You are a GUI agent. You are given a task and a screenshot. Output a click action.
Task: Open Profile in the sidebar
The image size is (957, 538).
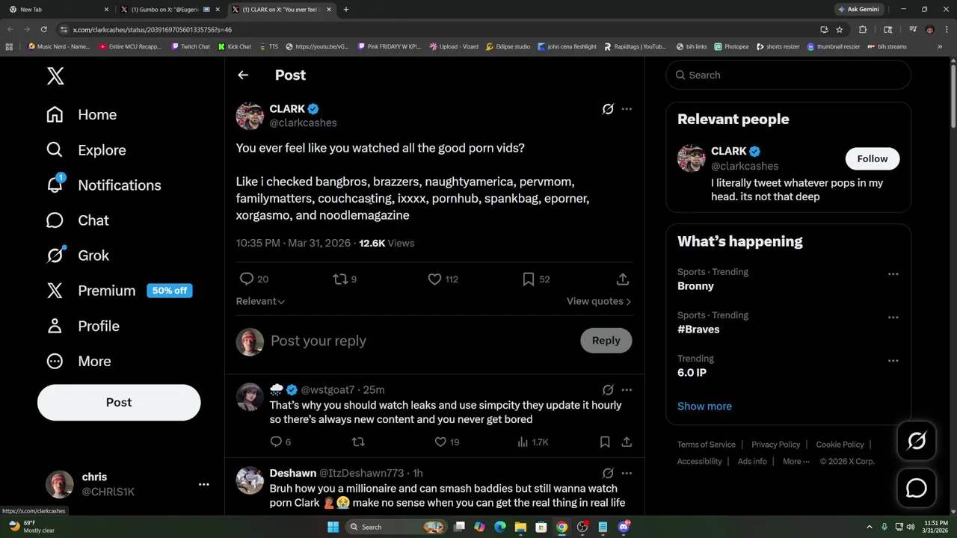click(x=82, y=326)
